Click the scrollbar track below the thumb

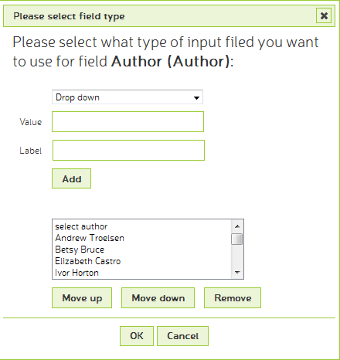point(237,256)
